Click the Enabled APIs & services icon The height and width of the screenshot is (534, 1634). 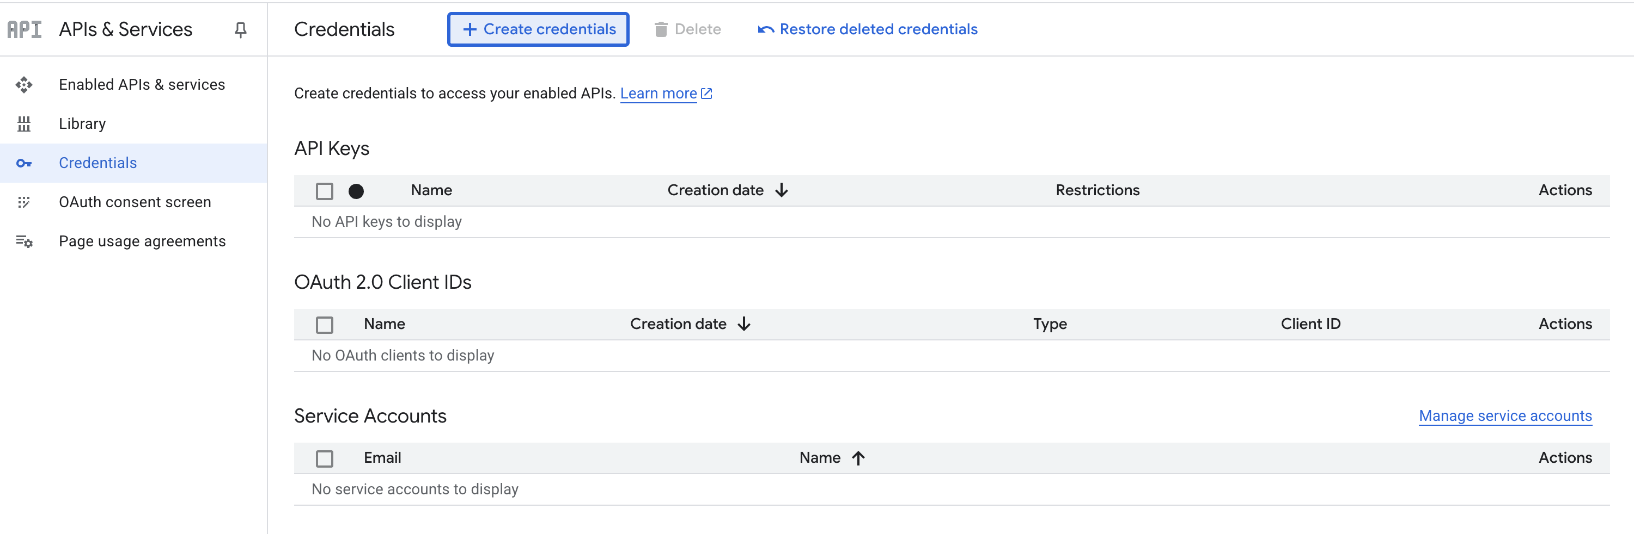pyautogui.click(x=24, y=84)
